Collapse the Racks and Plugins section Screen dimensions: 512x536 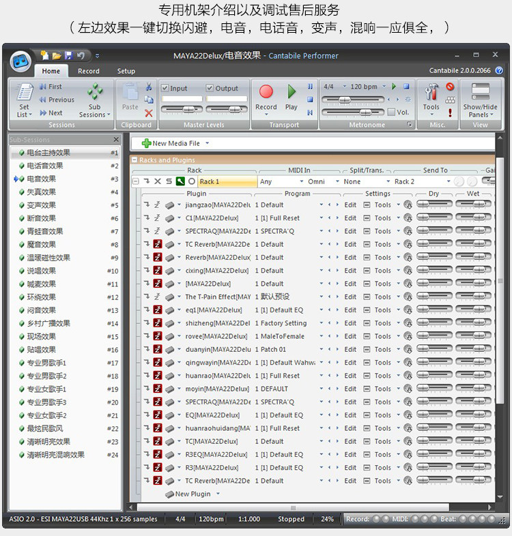click(x=135, y=160)
